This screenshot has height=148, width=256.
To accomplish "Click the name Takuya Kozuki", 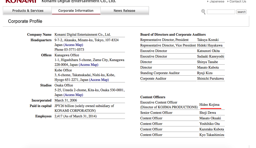I will pos(208,40).
